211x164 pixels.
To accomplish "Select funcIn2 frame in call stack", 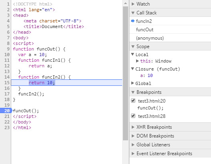I will tap(170, 21).
